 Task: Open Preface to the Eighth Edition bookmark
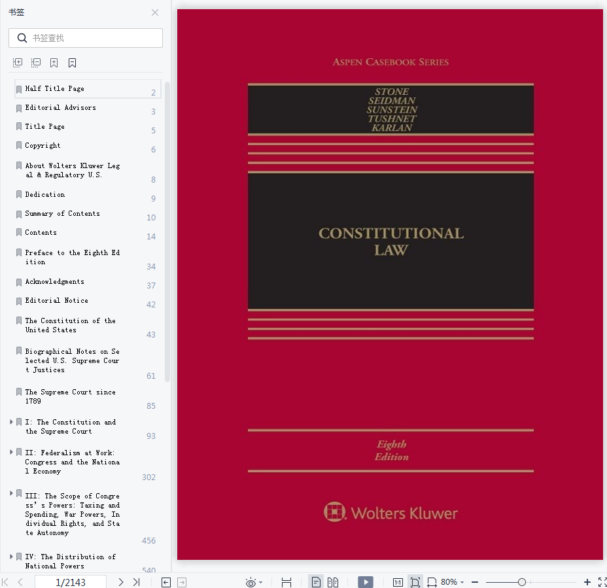[x=73, y=258]
